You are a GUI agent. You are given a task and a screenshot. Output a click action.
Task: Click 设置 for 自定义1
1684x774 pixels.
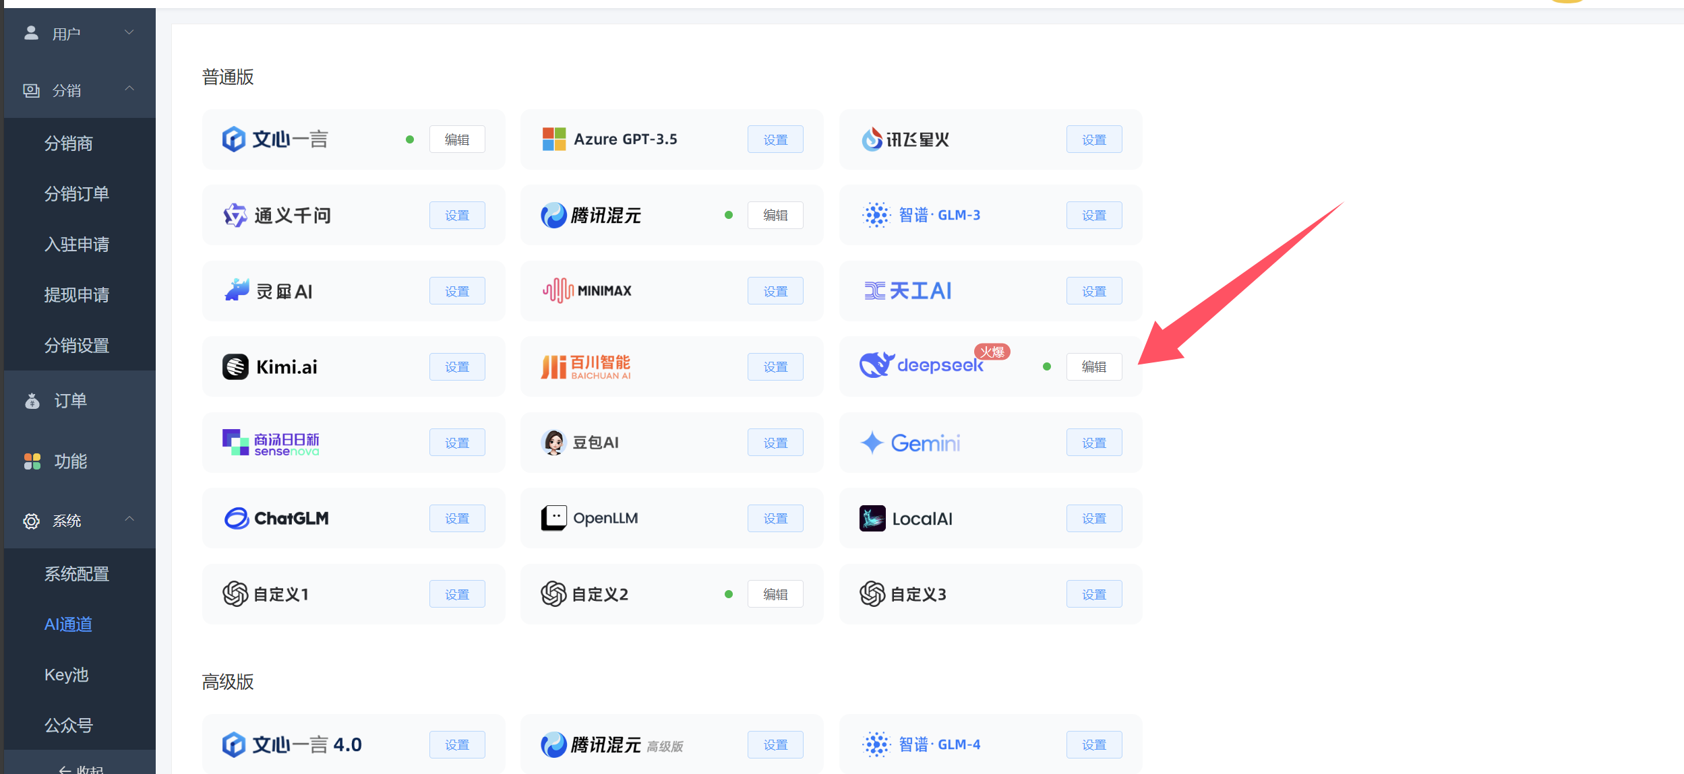[x=457, y=594]
